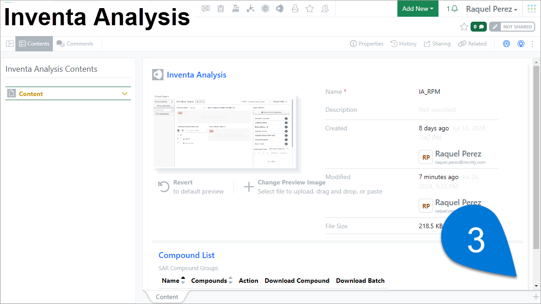The width and height of the screenshot is (541, 304).
Task: Click the vertical scrollbar thumb
Action: tap(536, 157)
